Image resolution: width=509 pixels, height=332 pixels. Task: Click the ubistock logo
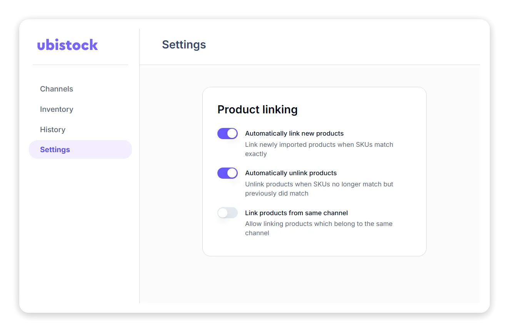[x=67, y=45]
